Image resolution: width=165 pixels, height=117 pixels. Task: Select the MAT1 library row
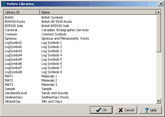pos(80,76)
